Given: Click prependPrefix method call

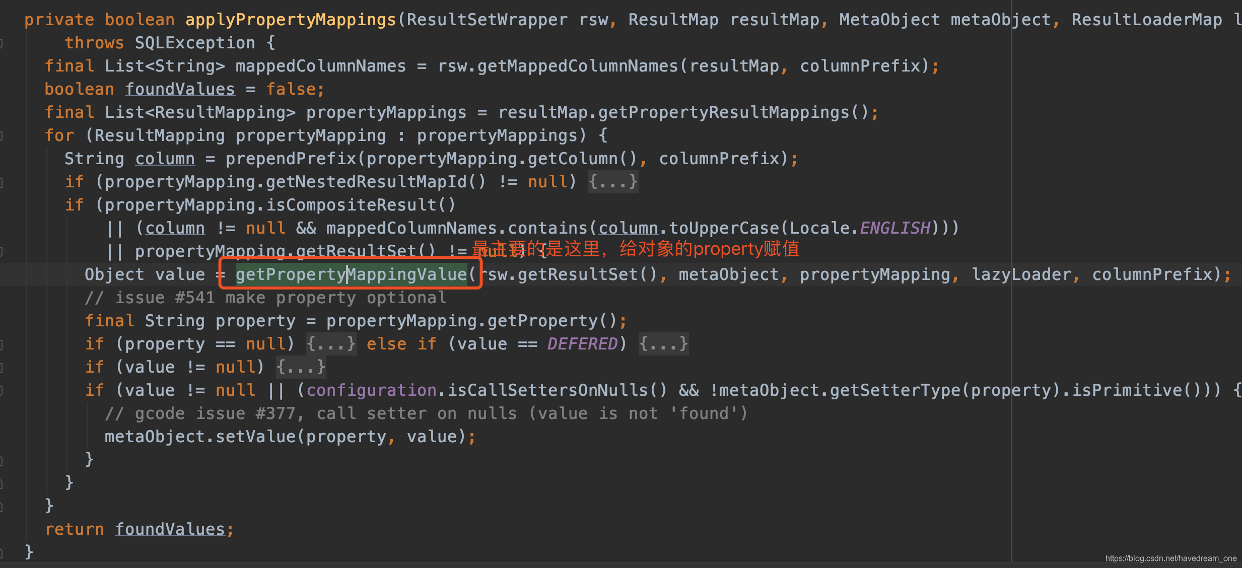Looking at the screenshot, I should coord(291,159).
